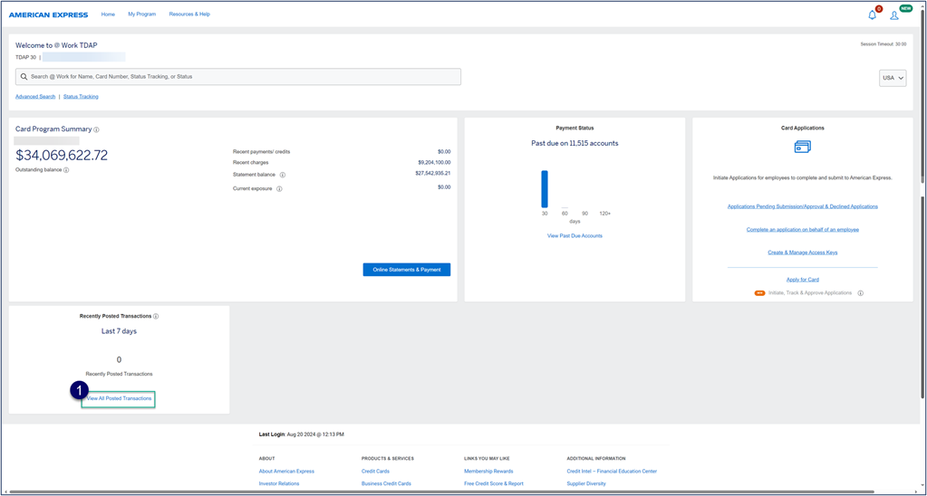Screen dimensions: 927x496
Task: Click info icon beside Initiate, Track & Approve
Action: (x=860, y=293)
